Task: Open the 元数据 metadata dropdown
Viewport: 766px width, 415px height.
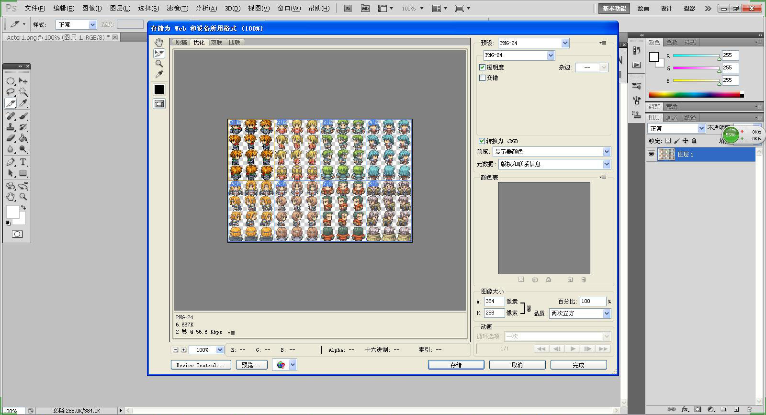Action: [x=607, y=164]
